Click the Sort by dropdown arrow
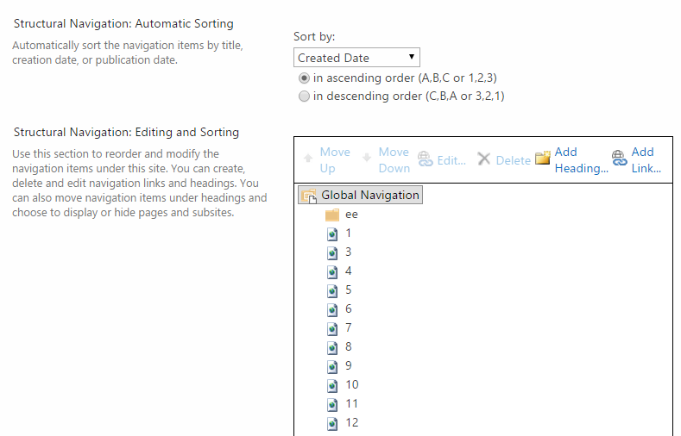Viewport: 681px width, 436px height. point(412,57)
